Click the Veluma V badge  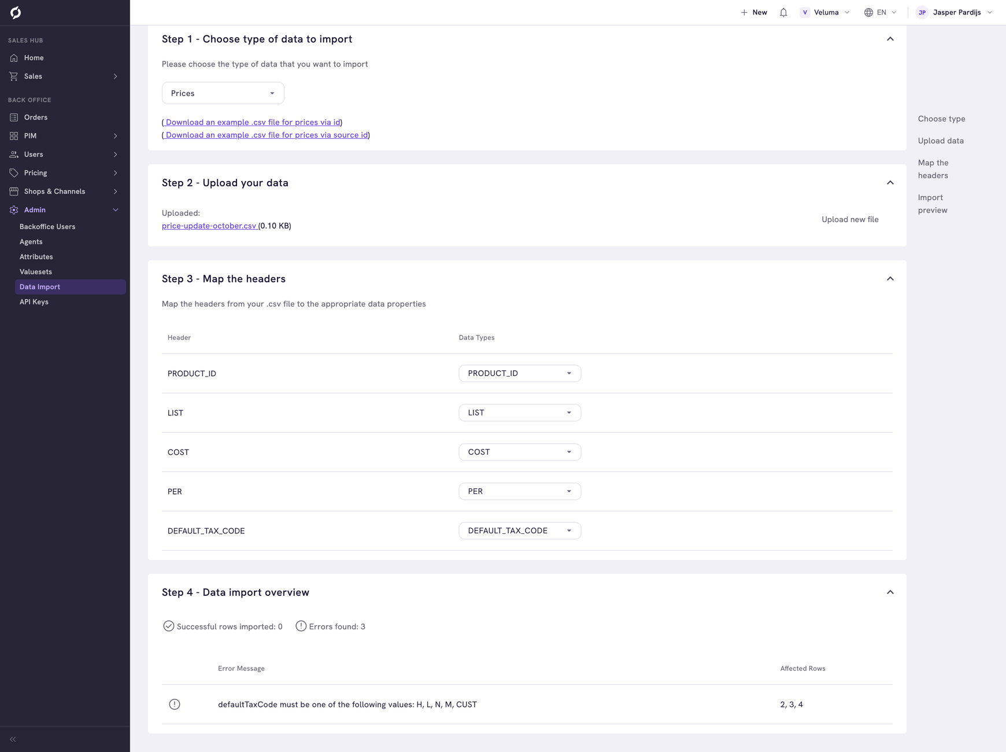(x=805, y=12)
